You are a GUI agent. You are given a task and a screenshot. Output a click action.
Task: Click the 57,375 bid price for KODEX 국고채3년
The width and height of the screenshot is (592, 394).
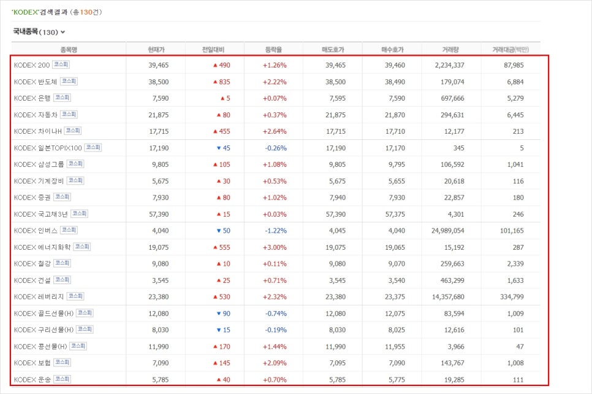(x=395, y=214)
